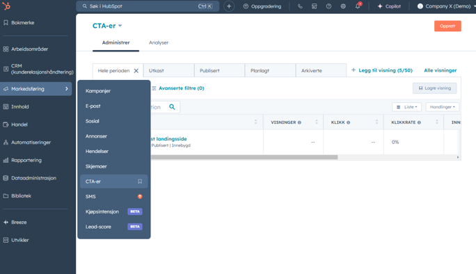The height and width of the screenshot is (274, 476).
Task: Sort by the VISNINGER column arrows
Action: (317, 122)
